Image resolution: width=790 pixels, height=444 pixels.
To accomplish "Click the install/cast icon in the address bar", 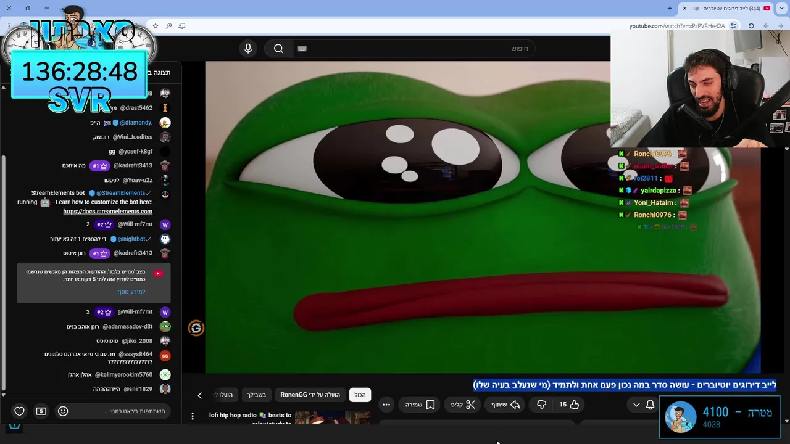I will (x=182, y=26).
